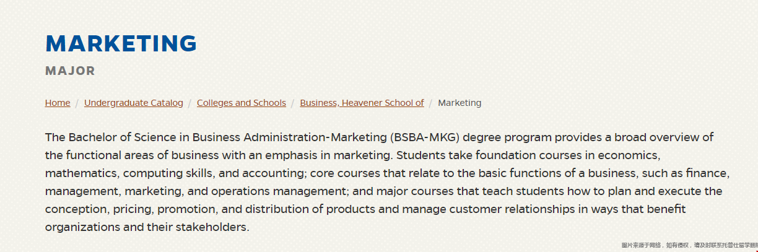Click the slash separator after Undergraduate Catalog
This screenshot has width=758, height=252.
(x=190, y=103)
